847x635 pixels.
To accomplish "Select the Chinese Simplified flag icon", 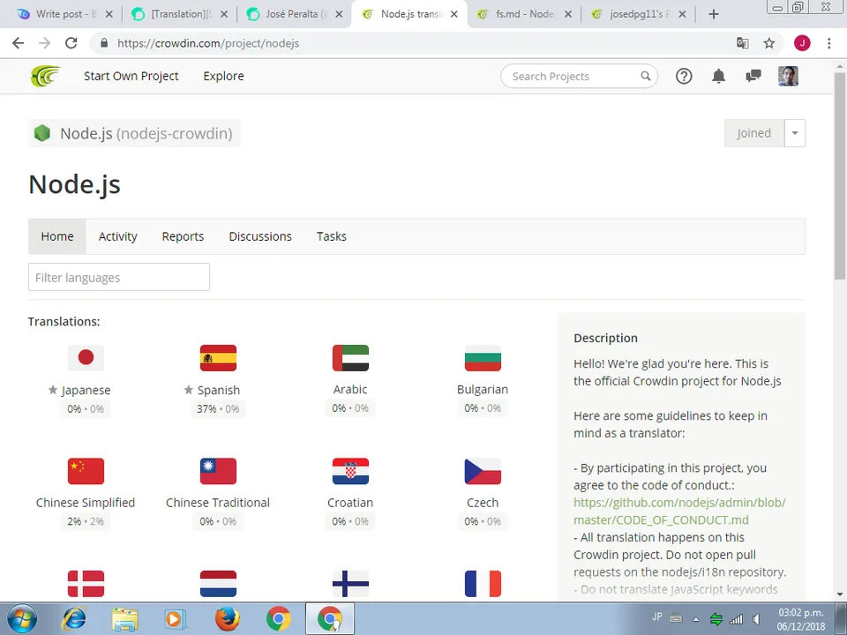I will pyautogui.click(x=86, y=471).
